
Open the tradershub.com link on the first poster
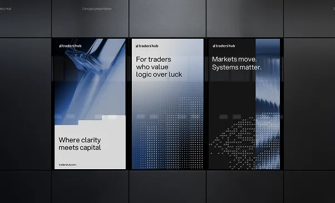point(67,165)
